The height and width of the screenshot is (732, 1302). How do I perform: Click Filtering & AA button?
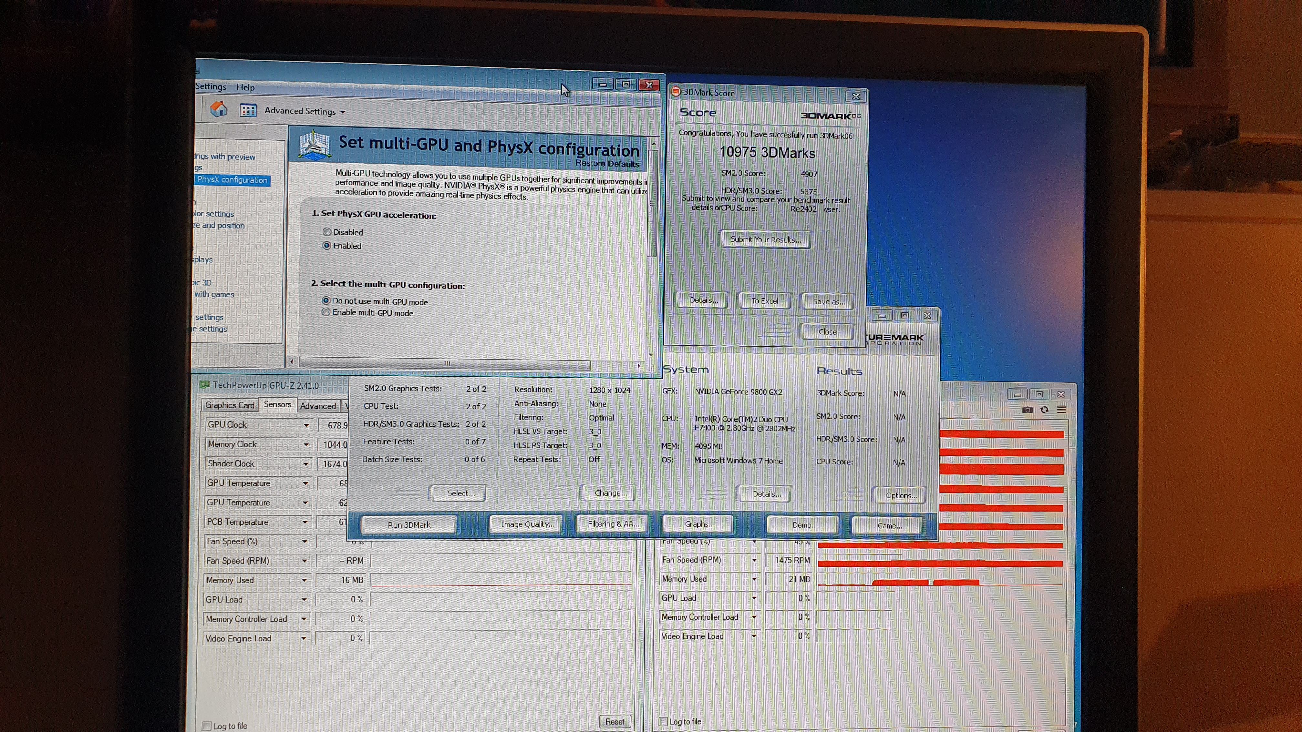click(x=613, y=524)
